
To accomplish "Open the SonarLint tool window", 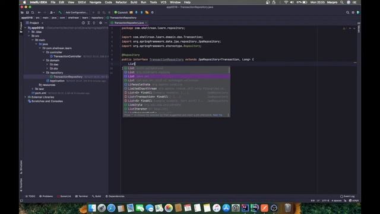I will pyautogui.click(x=64, y=196).
